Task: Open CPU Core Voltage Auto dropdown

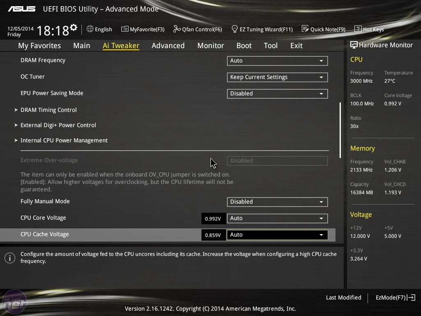Action: coord(278,218)
